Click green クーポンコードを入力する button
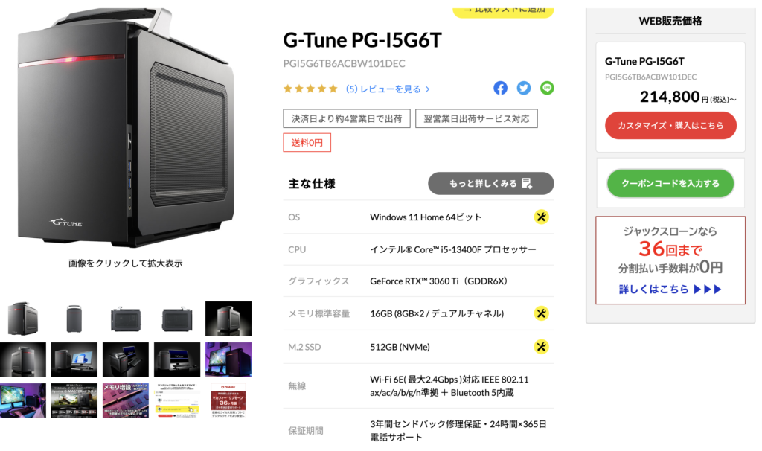 670,183
